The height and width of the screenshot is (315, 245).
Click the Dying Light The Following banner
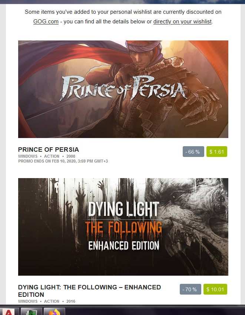pyautogui.click(x=123, y=227)
